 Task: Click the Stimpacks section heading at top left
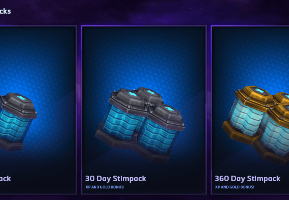coord(5,12)
